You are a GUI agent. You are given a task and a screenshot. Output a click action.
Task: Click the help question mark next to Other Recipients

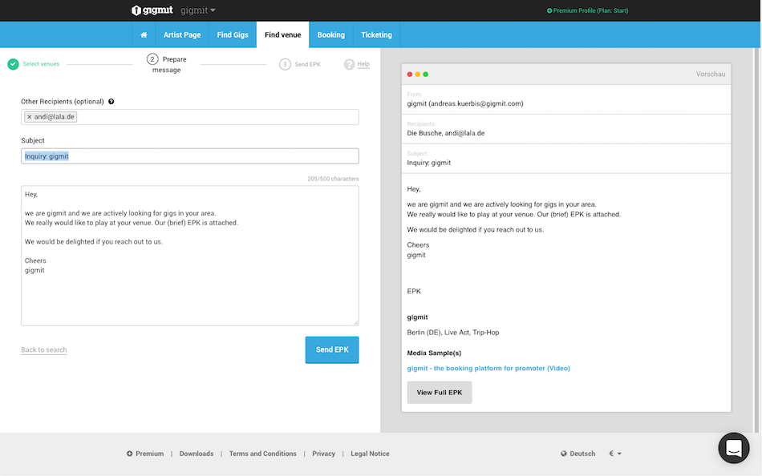pos(111,102)
